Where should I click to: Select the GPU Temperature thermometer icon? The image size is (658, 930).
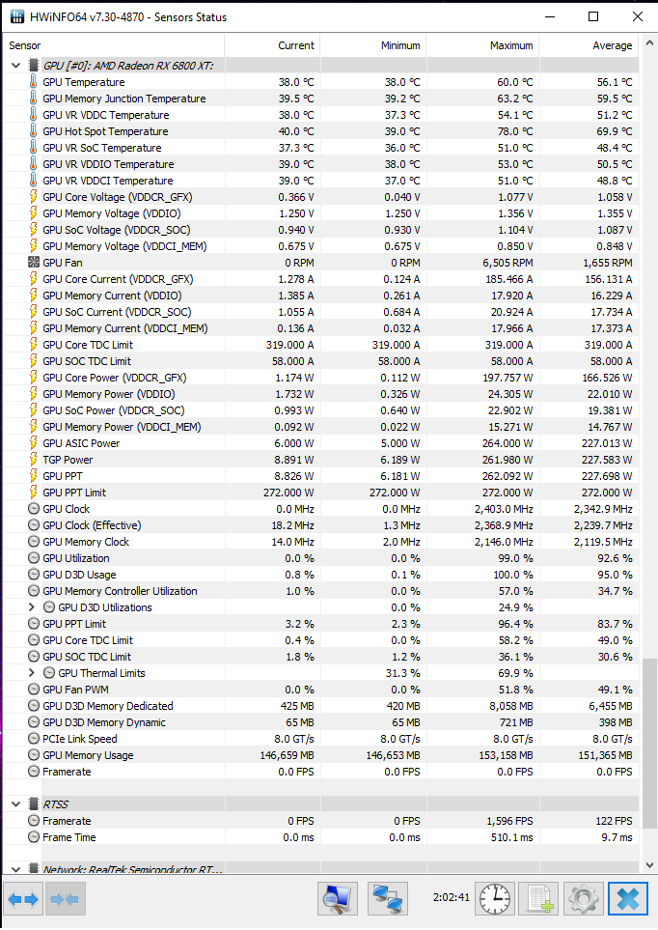33,82
